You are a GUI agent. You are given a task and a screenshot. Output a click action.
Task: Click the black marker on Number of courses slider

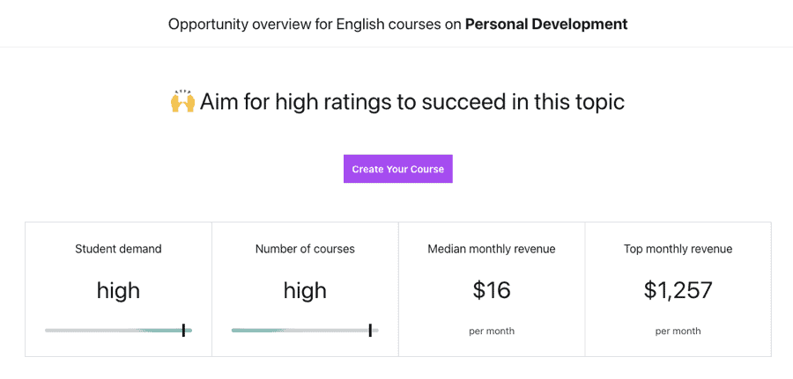coord(370,331)
